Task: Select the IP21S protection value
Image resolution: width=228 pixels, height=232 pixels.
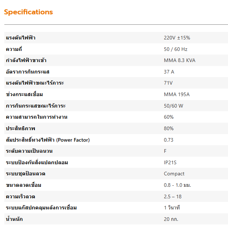Action: tap(170, 162)
